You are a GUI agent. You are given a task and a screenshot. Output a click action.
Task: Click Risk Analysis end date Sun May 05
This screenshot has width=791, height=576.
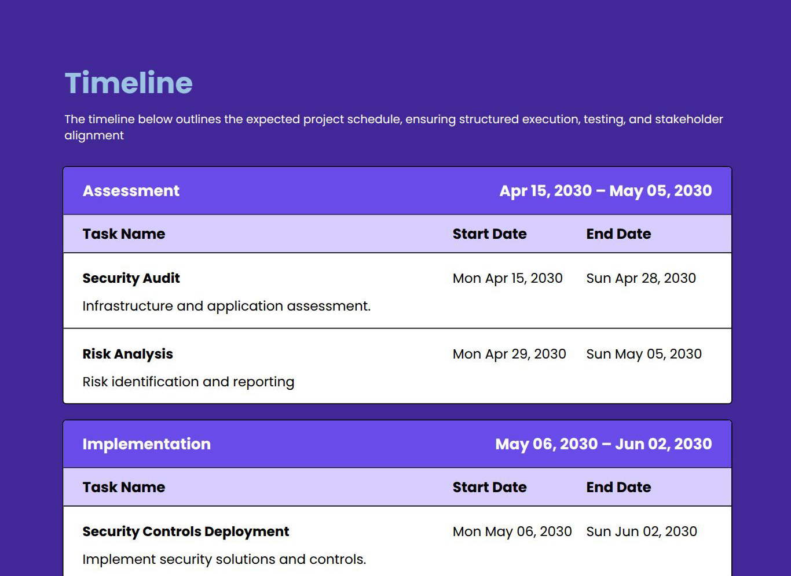(x=643, y=354)
